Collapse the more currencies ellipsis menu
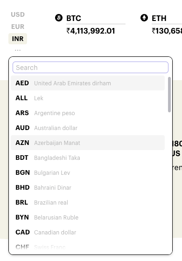182x261 pixels. [x=18, y=50]
